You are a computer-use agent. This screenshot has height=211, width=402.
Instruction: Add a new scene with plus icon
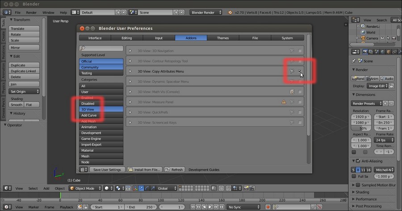click(176, 12)
